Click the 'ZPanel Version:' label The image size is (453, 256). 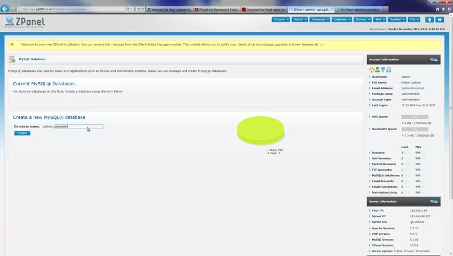pos(383,245)
